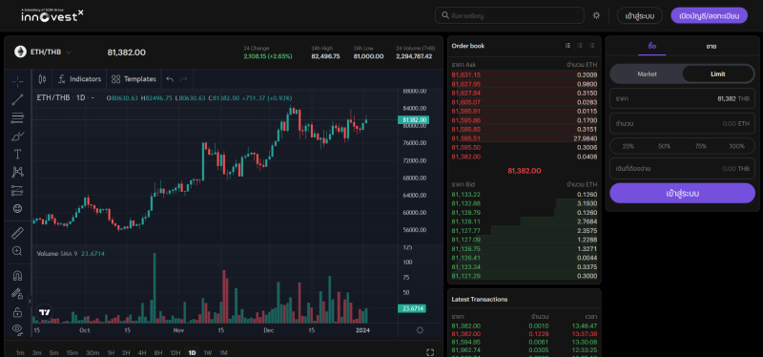Click latest transaction at 13:37:38
The image size is (763, 357).
tap(524, 334)
